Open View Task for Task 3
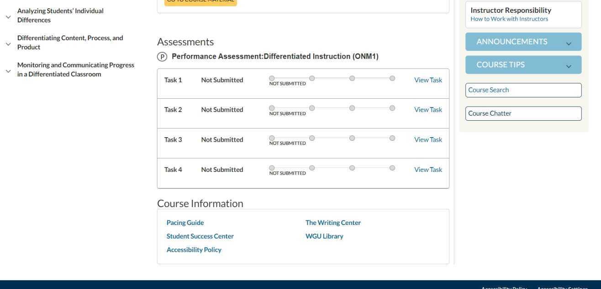This screenshot has width=601, height=289. coord(428,139)
